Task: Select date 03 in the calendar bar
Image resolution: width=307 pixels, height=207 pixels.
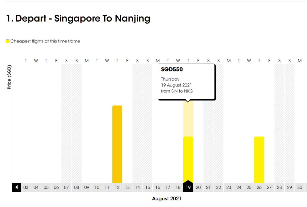Action: point(26,187)
